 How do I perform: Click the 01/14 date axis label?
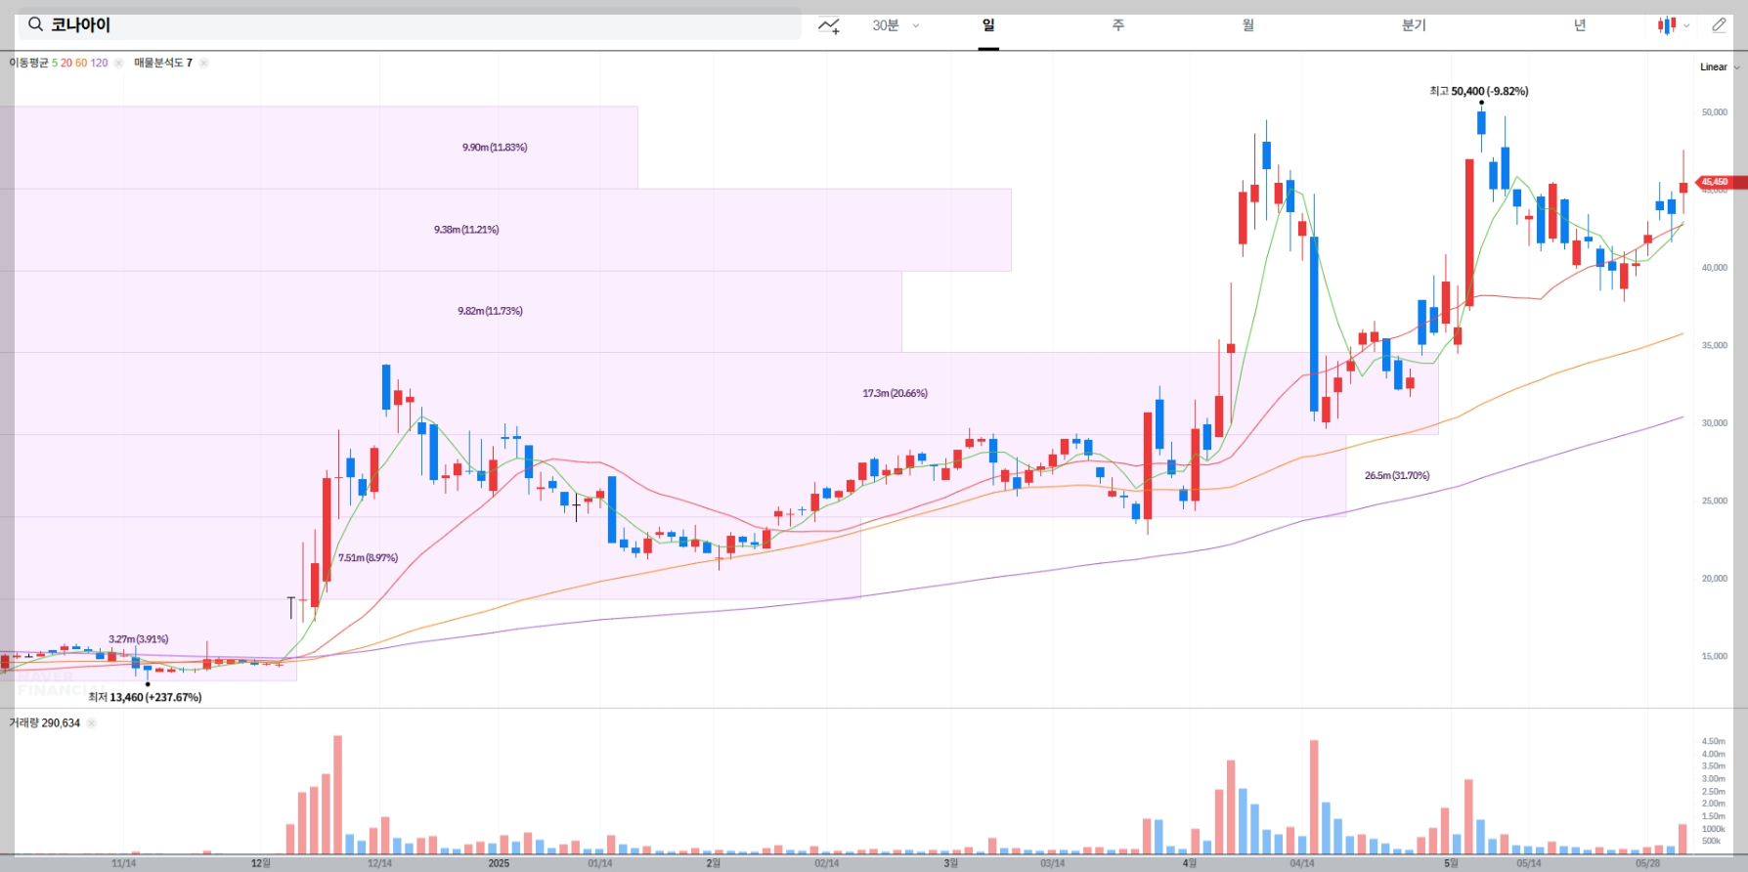point(600,863)
